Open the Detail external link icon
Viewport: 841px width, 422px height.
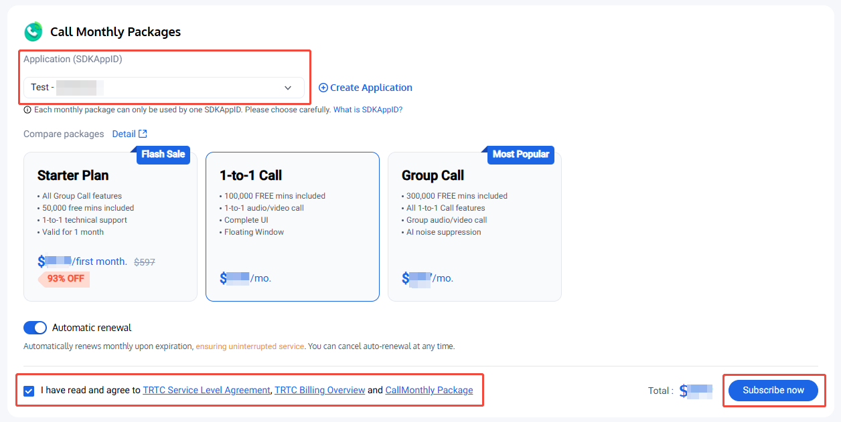(x=143, y=134)
